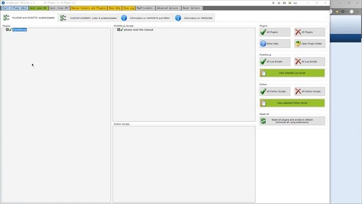Open the Advanced Options dropdown menu
362x204 pixels.
[x=169, y=8]
